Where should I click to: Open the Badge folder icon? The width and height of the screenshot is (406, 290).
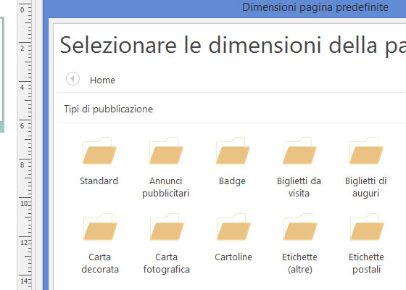233,151
